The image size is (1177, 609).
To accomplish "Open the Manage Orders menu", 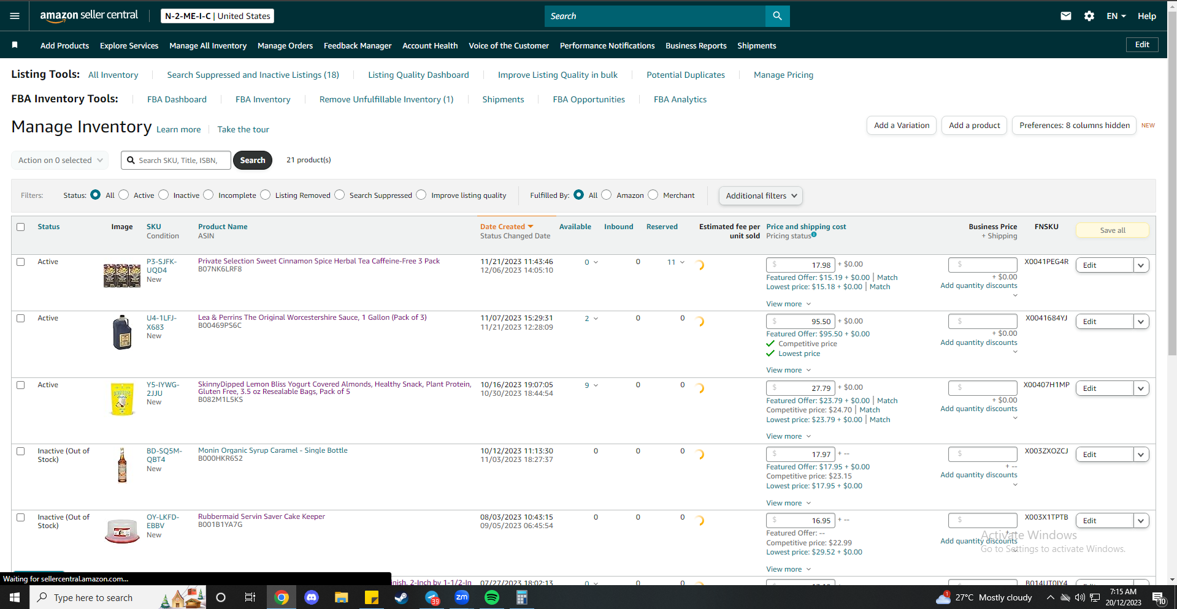I will 285,45.
